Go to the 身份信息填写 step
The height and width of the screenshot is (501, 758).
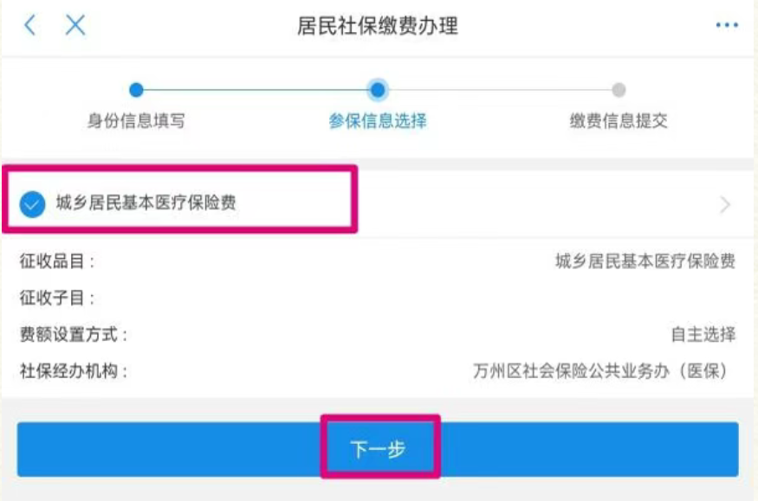[136, 121]
